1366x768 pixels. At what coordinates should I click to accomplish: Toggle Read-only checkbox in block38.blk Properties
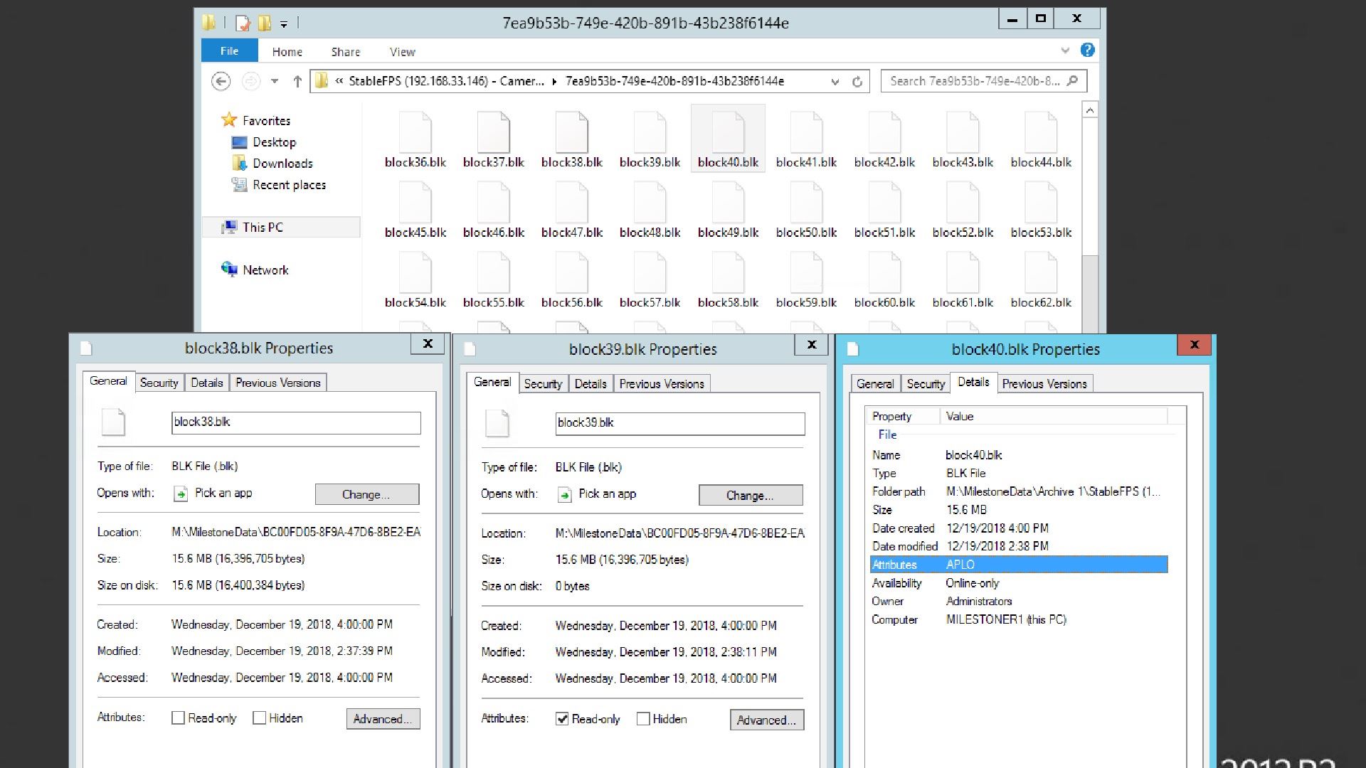point(179,718)
